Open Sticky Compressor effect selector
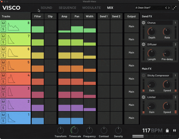Viewport: 179px width, 139px height. coord(160,75)
